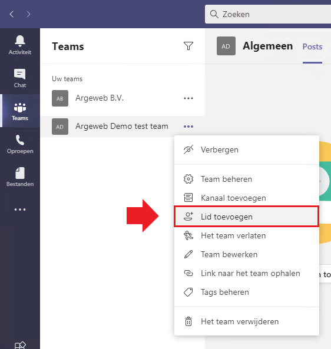Navigate forward with the right arrow

[28, 14]
